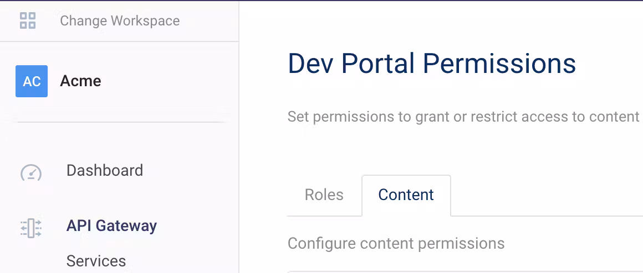643x273 pixels.
Task: Click the Change Workspace grid icon
Action: click(x=28, y=21)
